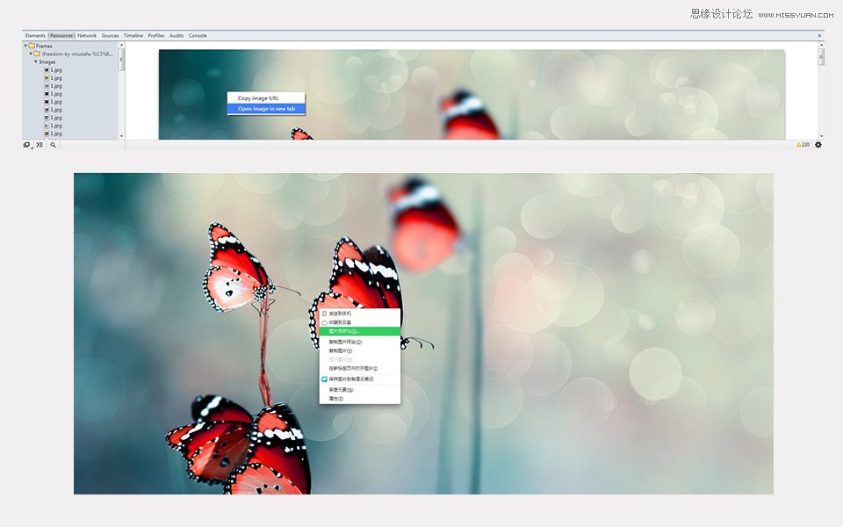This screenshot has width=843, height=527.
Task: Select the Resources tab in DevTools
Action: 61,35
